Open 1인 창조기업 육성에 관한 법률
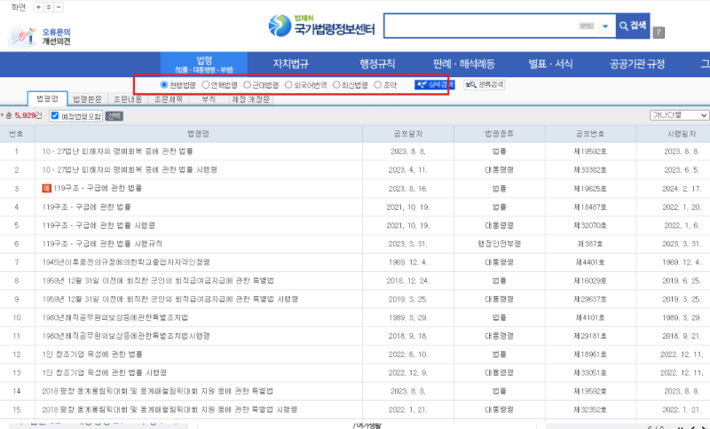 [92, 355]
